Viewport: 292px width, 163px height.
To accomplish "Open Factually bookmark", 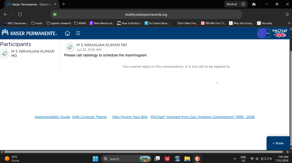I will [x=265, y=23].
